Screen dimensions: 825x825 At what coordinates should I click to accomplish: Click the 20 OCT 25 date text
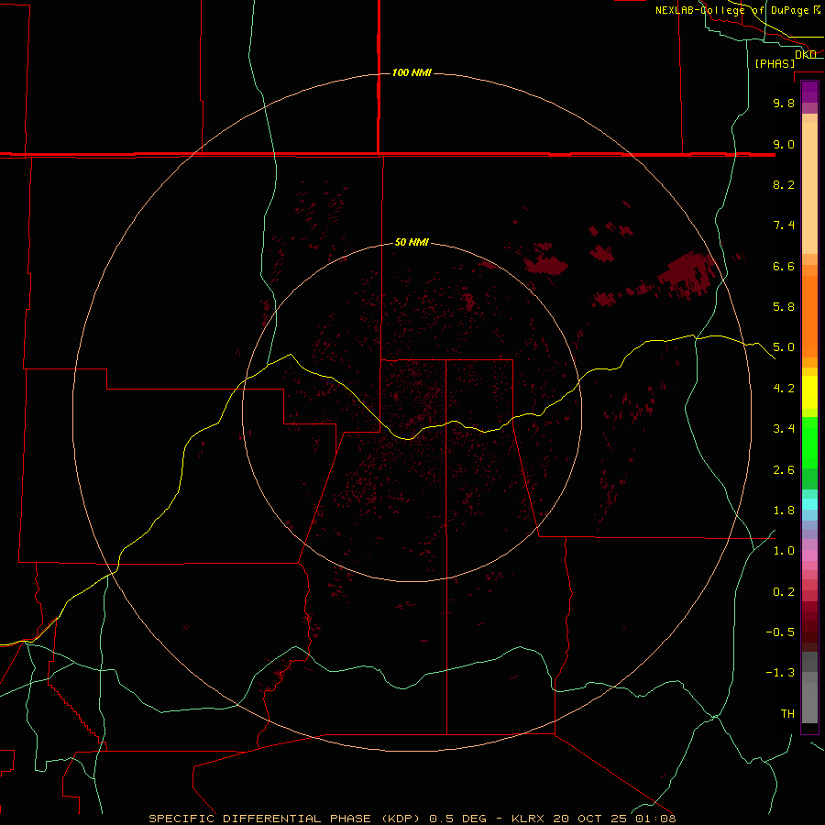[x=590, y=819]
